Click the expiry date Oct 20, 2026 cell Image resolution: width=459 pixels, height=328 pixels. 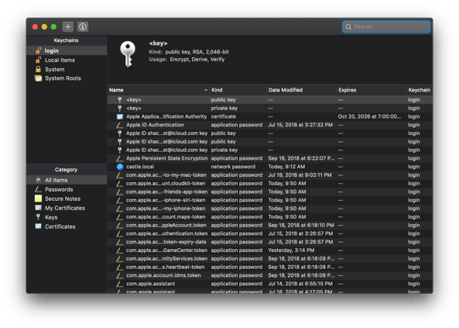(369, 116)
